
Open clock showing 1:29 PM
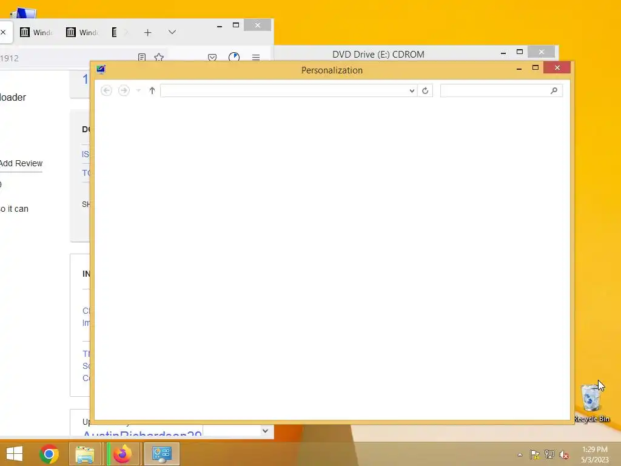point(595,454)
